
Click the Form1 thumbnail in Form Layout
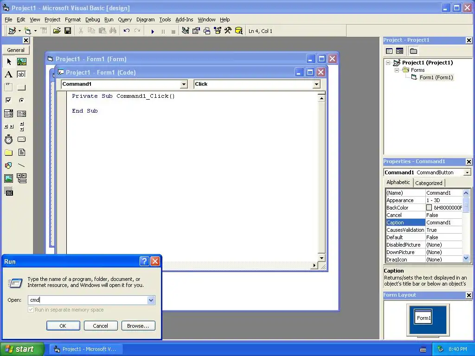point(423,317)
